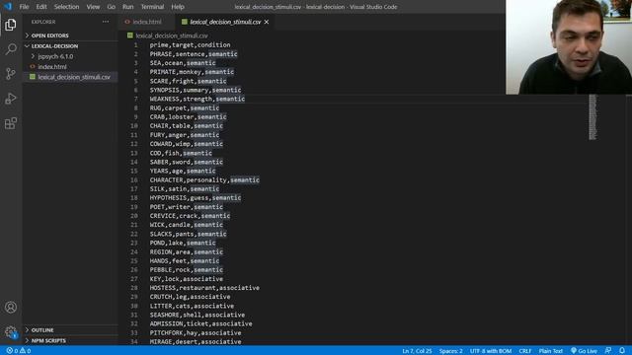
Task: Change end of line sequence CRLF
Action: (x=524, y=351)
